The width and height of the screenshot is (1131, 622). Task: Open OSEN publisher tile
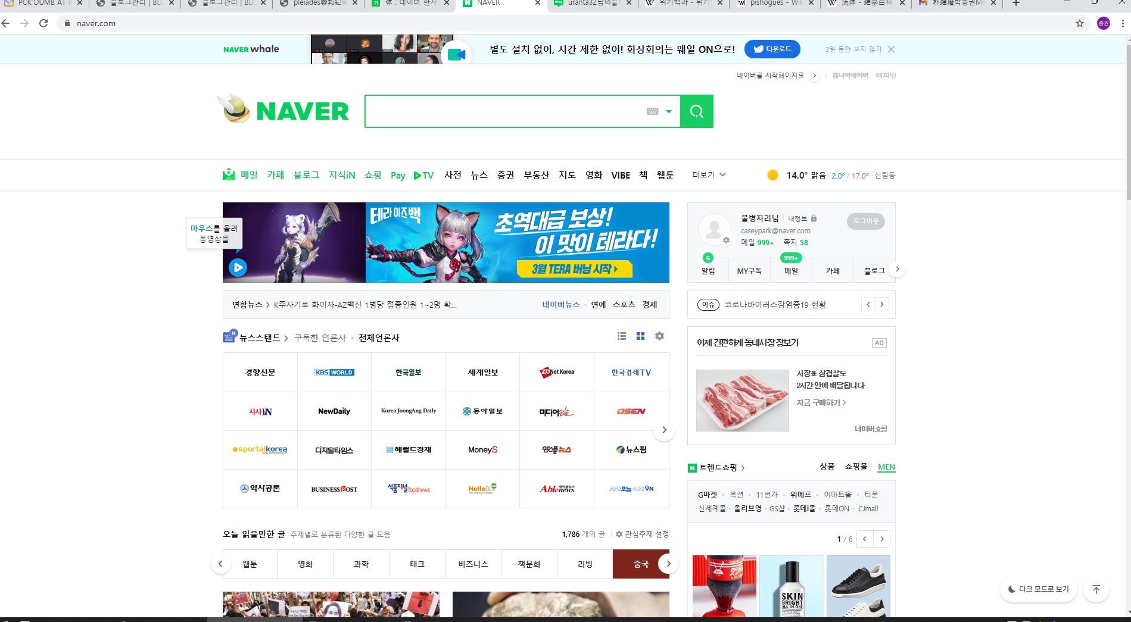coord(631,411)
